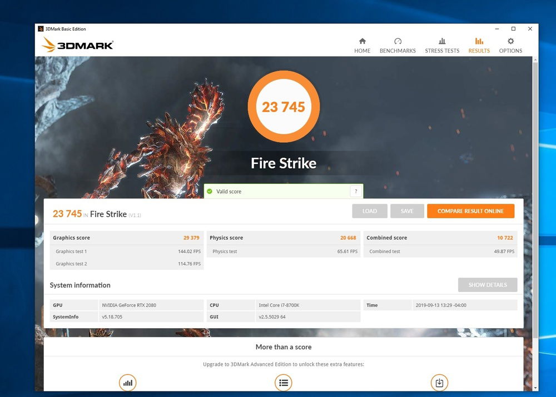This screenshot has height=397, width=556.
Task: Open the Stress Tests section
Action: tap(442, 46)
